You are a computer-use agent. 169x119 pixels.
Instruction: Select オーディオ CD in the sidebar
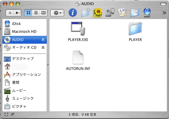point(25,47)
